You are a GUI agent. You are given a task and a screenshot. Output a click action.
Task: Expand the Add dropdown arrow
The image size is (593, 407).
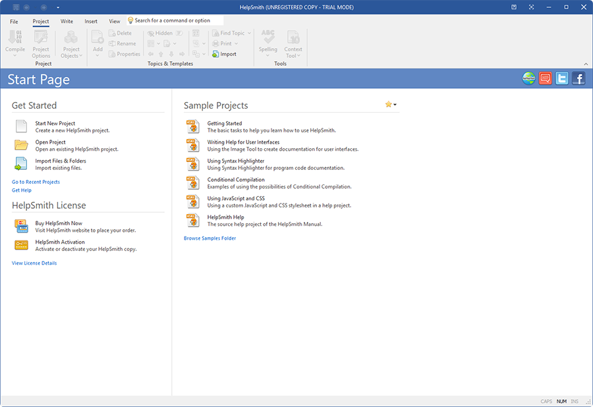(98, 55)
